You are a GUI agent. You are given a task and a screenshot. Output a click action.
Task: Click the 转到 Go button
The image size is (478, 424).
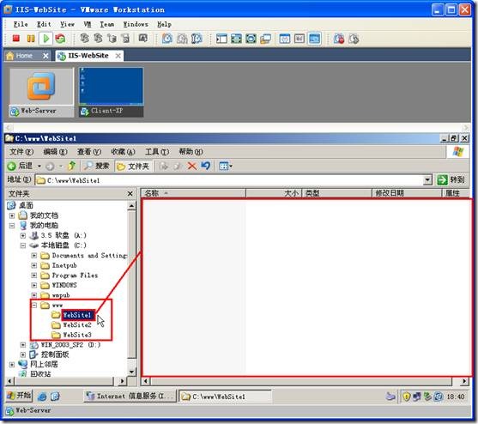[451, 180]
